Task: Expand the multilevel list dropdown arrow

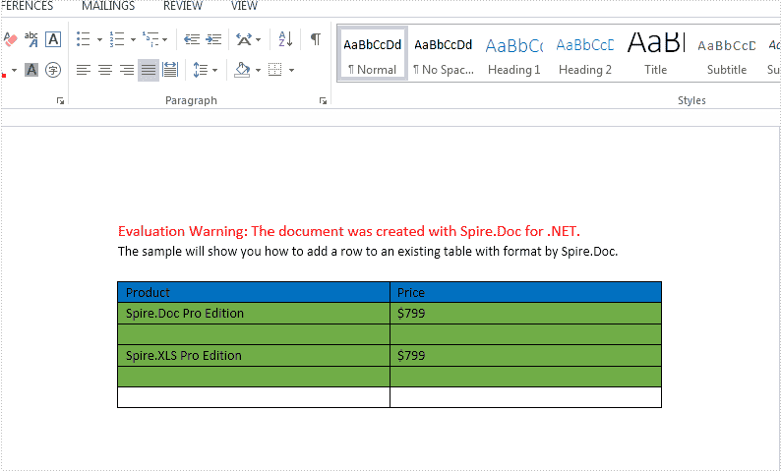Action: 165,39
